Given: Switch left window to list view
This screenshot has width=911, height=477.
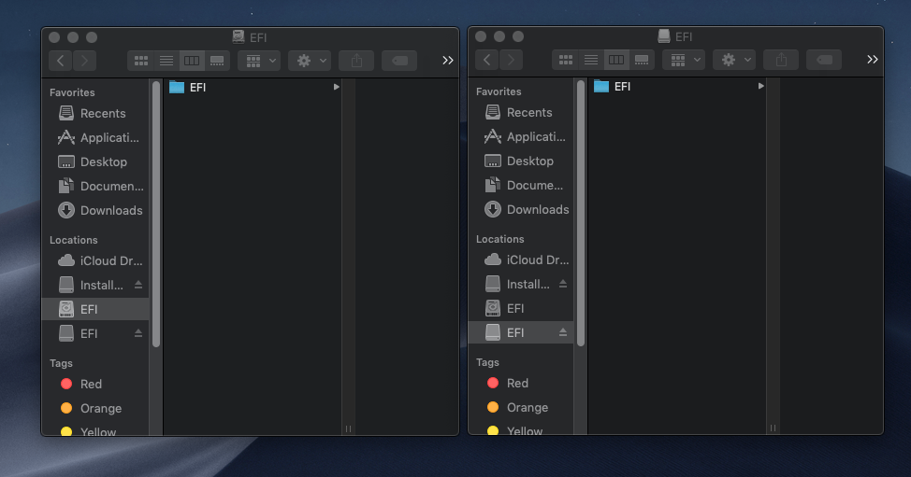Looking at the screenshot, I should click(x=166, y=61).
